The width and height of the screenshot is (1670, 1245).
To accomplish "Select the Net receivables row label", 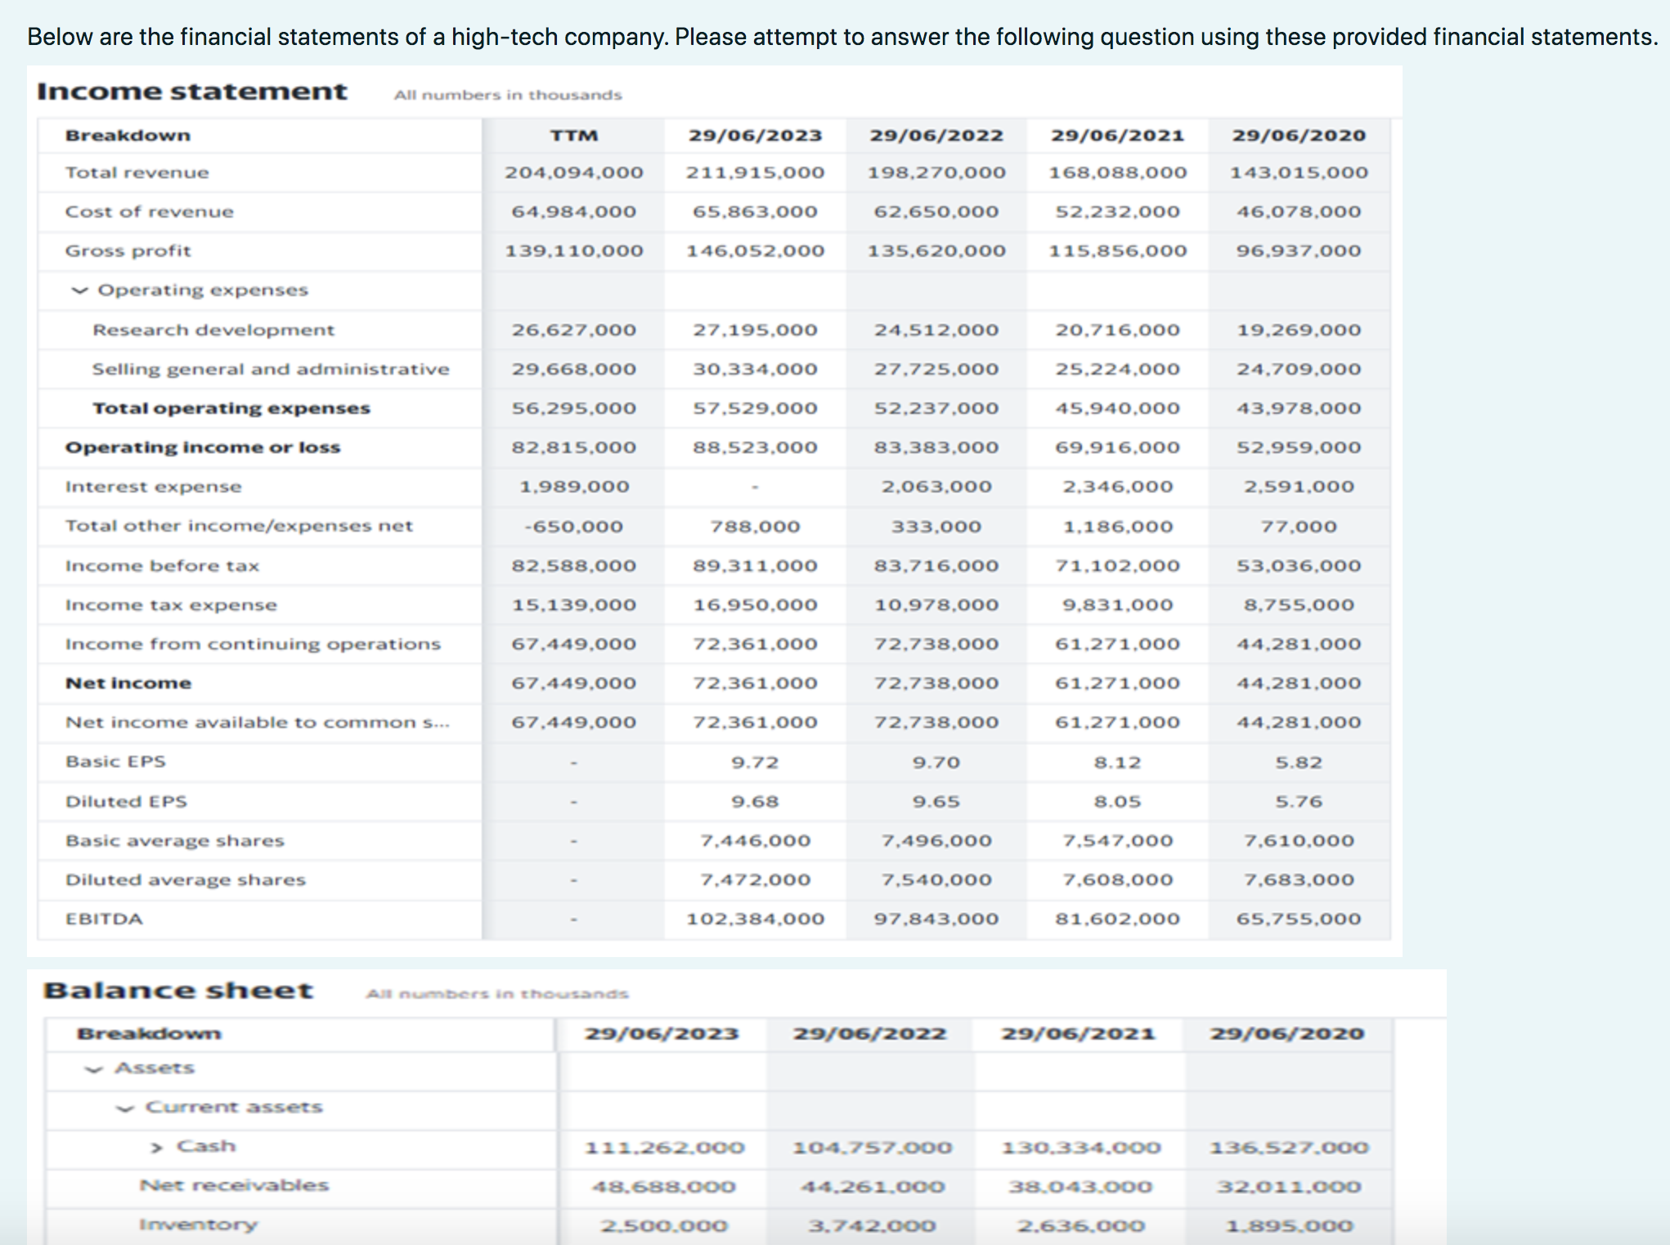I will (233, 1185).
